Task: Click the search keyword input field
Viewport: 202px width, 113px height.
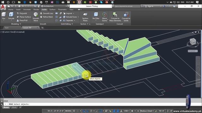Action: [127, 6]
